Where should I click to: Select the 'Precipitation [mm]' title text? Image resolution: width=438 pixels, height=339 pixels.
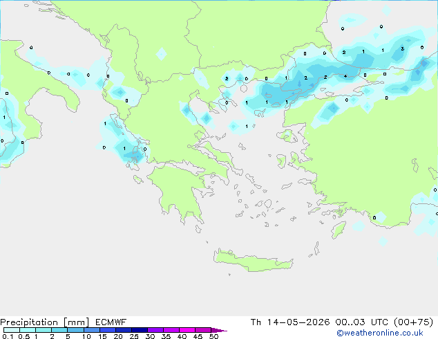(x=45, y=322)
